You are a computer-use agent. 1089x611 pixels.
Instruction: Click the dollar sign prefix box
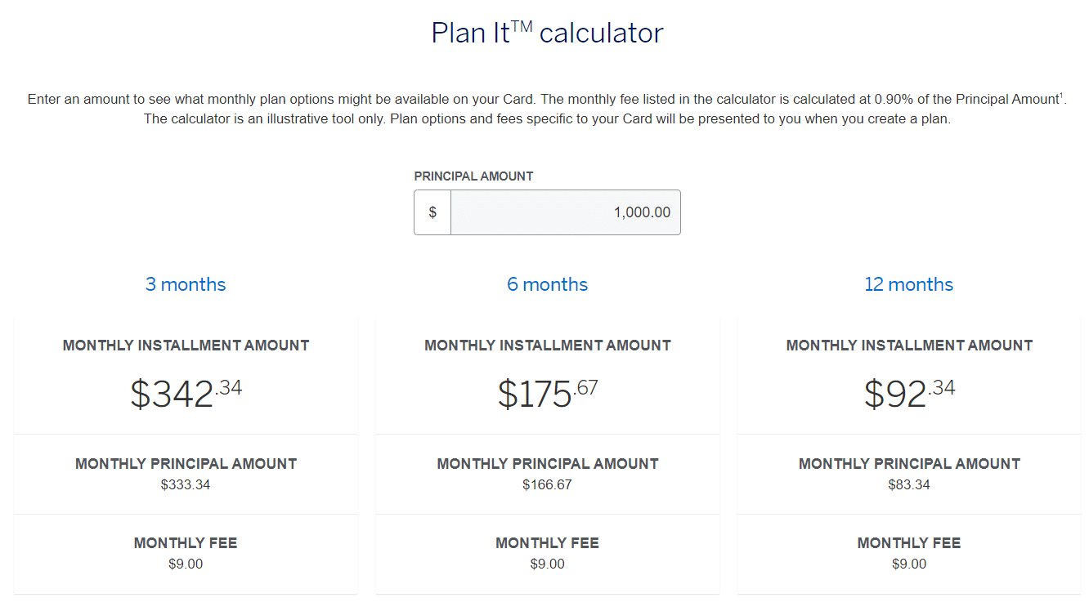(x=432, y=212)
